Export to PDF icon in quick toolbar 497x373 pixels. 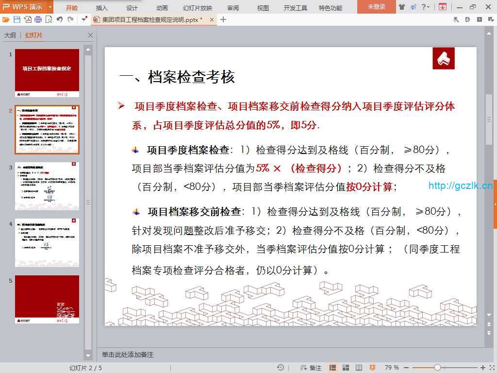(x=28, y=19)
